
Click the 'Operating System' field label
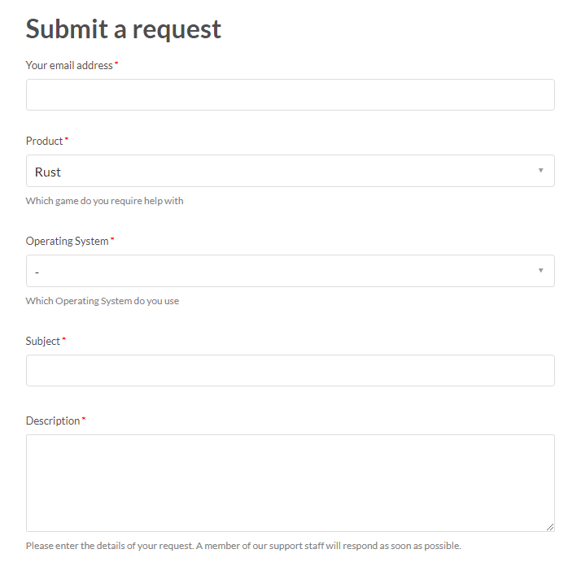point(67,241)
